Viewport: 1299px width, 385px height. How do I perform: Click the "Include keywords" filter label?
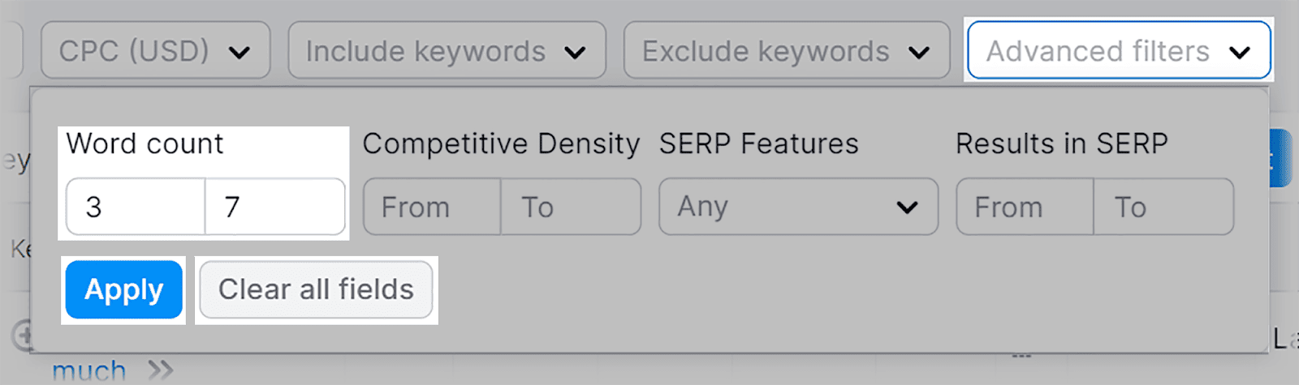[425, 51]
